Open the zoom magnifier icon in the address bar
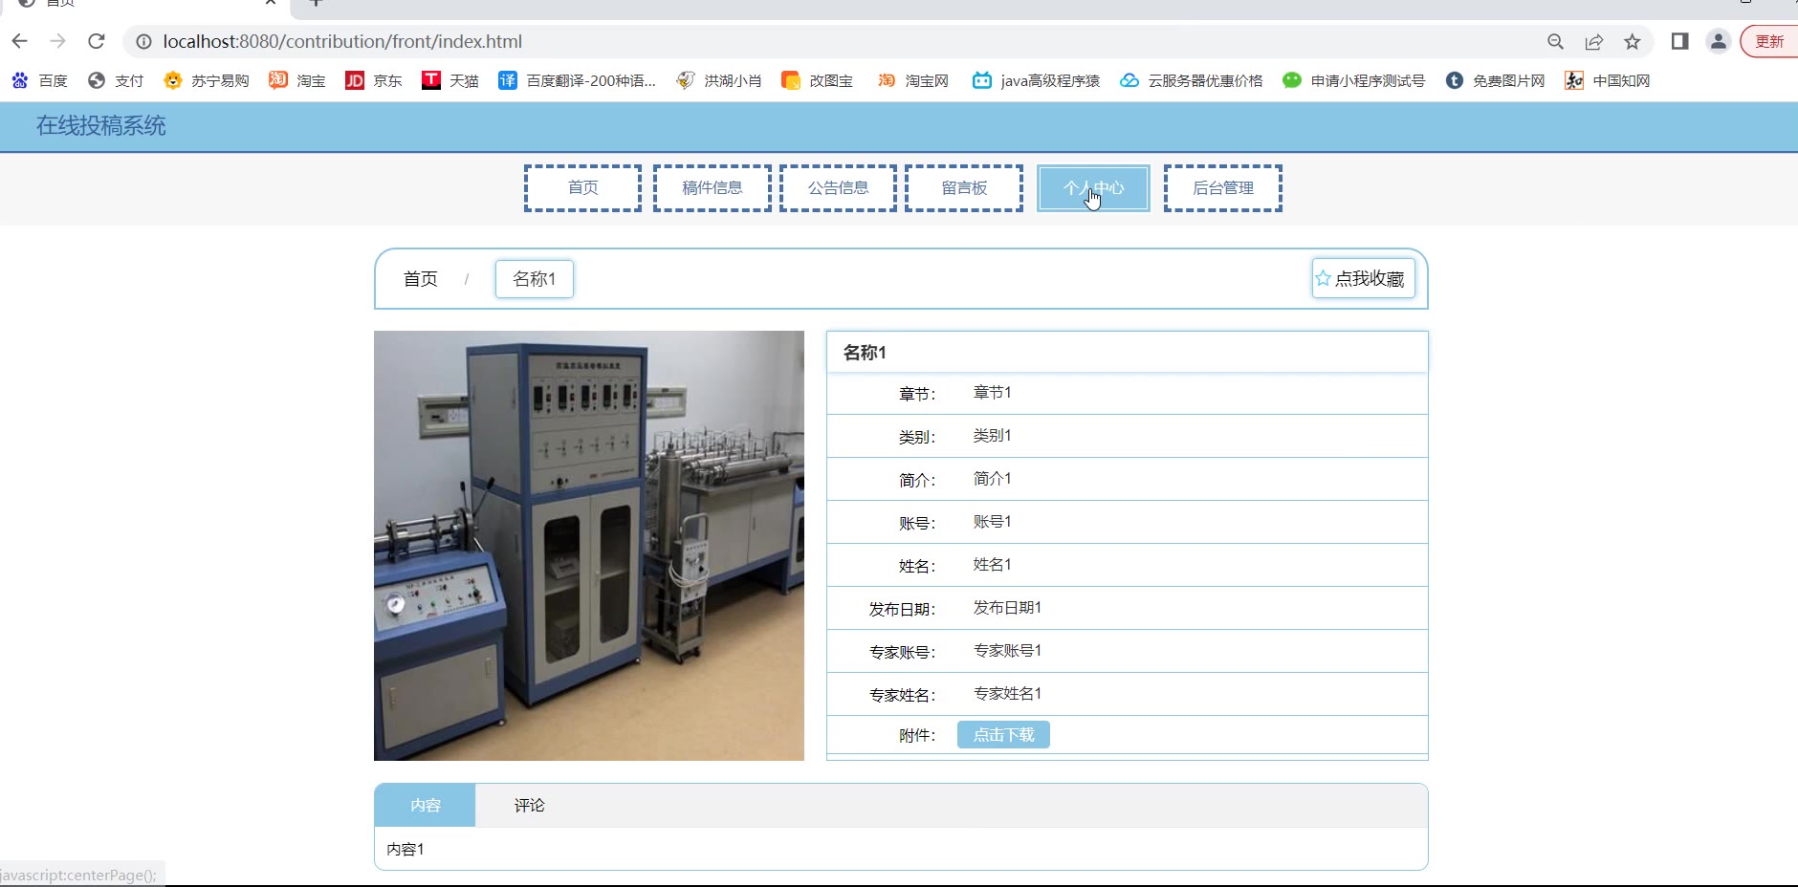This screenshot has height=887, width=1798. tap(1556, 42)
